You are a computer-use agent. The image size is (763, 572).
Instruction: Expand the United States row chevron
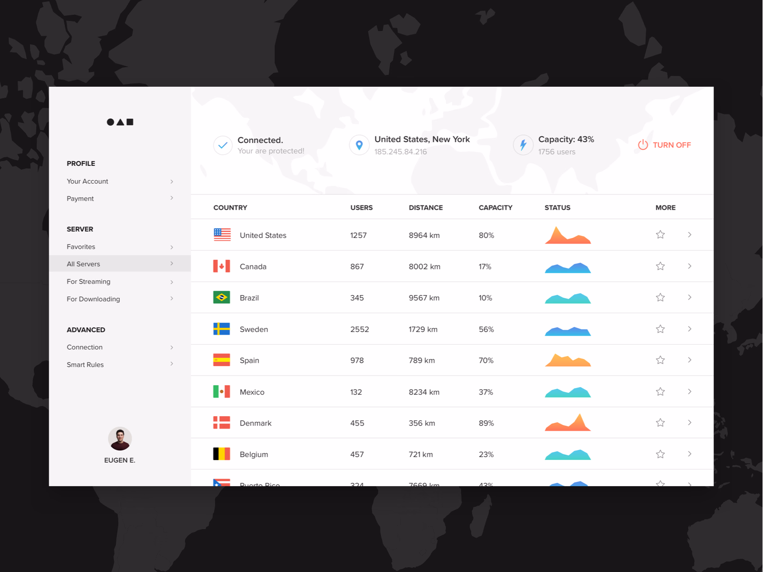[x=690, y=235]
